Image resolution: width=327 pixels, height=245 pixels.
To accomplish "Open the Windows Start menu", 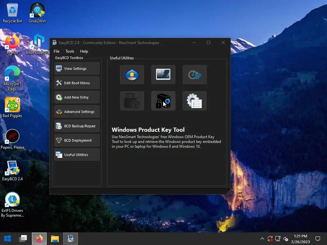I will click(8, 239).
